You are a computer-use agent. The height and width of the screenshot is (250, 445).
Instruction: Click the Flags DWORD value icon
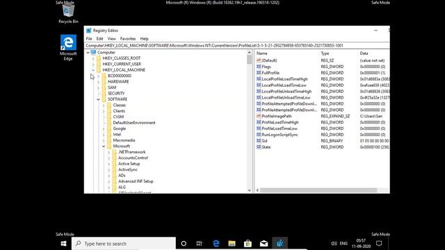259,67
